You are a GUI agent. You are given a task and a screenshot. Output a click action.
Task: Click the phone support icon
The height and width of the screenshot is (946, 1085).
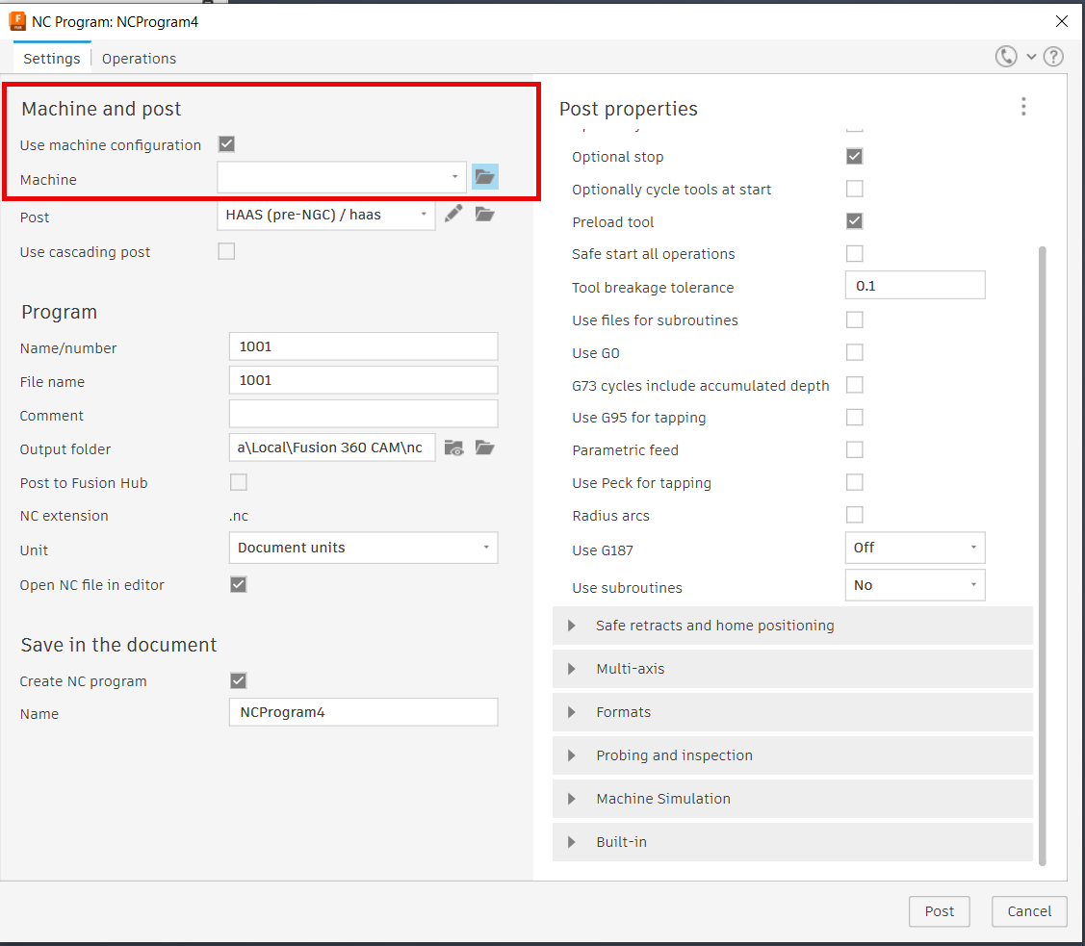click(x=1006, y=57)
